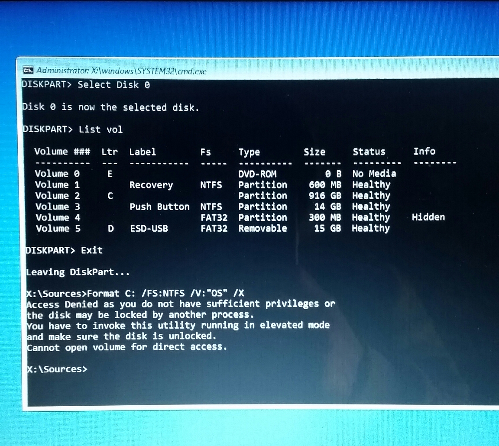Click the 'Size' column header
The width and height of the screenshot is (499, 446).
pos(314,152)
